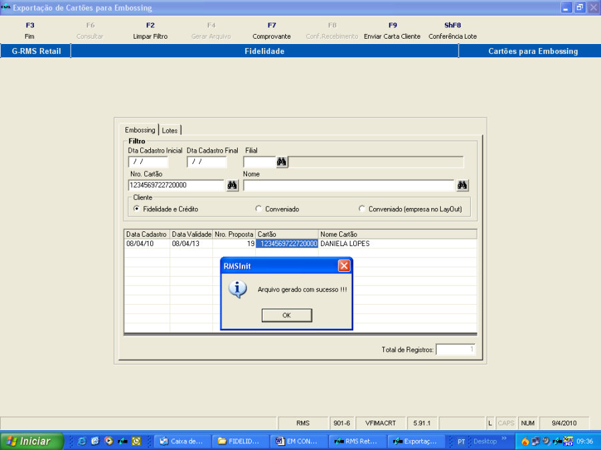
Task: Switch to the RMS Ret... taskbar window
Action: [357, 441]
